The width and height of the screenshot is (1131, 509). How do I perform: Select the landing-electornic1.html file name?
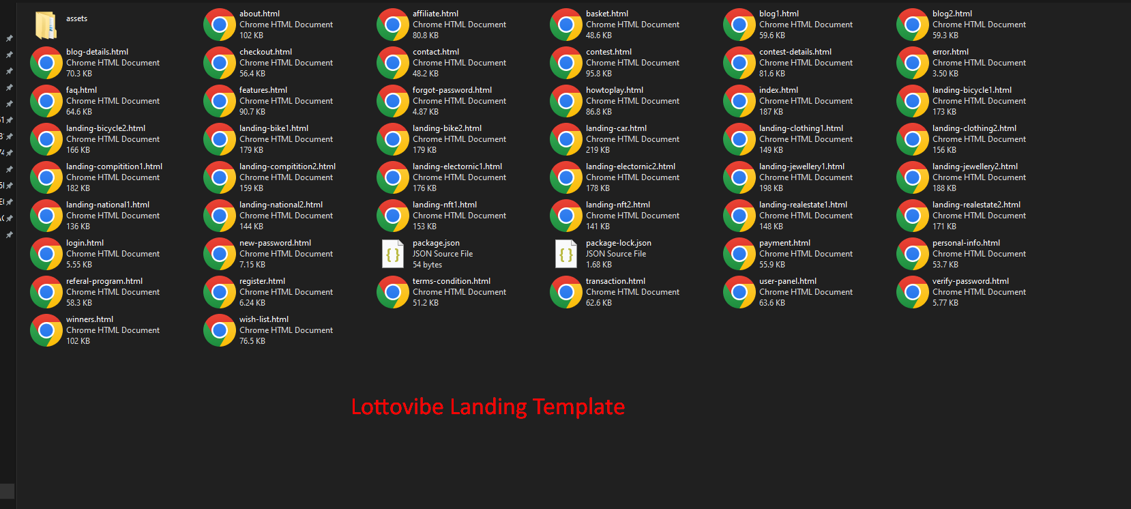click(457, 166)
